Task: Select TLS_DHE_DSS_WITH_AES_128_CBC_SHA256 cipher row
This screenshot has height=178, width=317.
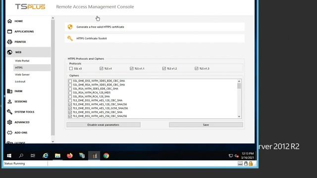Action: (100, 104)
